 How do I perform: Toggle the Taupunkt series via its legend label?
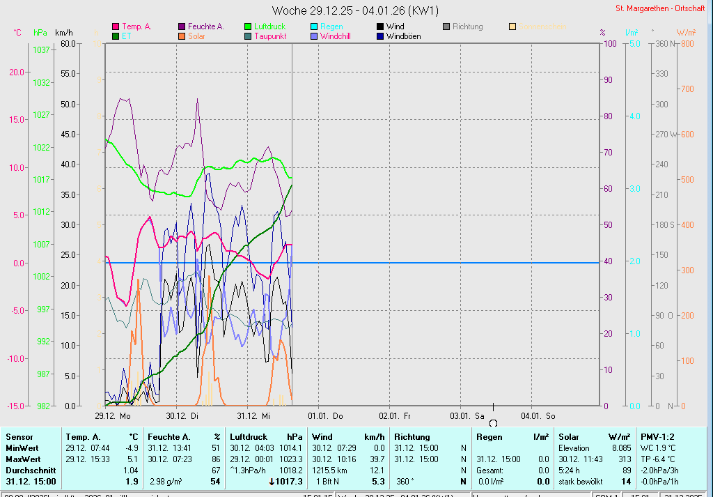[x=270, y=36]
